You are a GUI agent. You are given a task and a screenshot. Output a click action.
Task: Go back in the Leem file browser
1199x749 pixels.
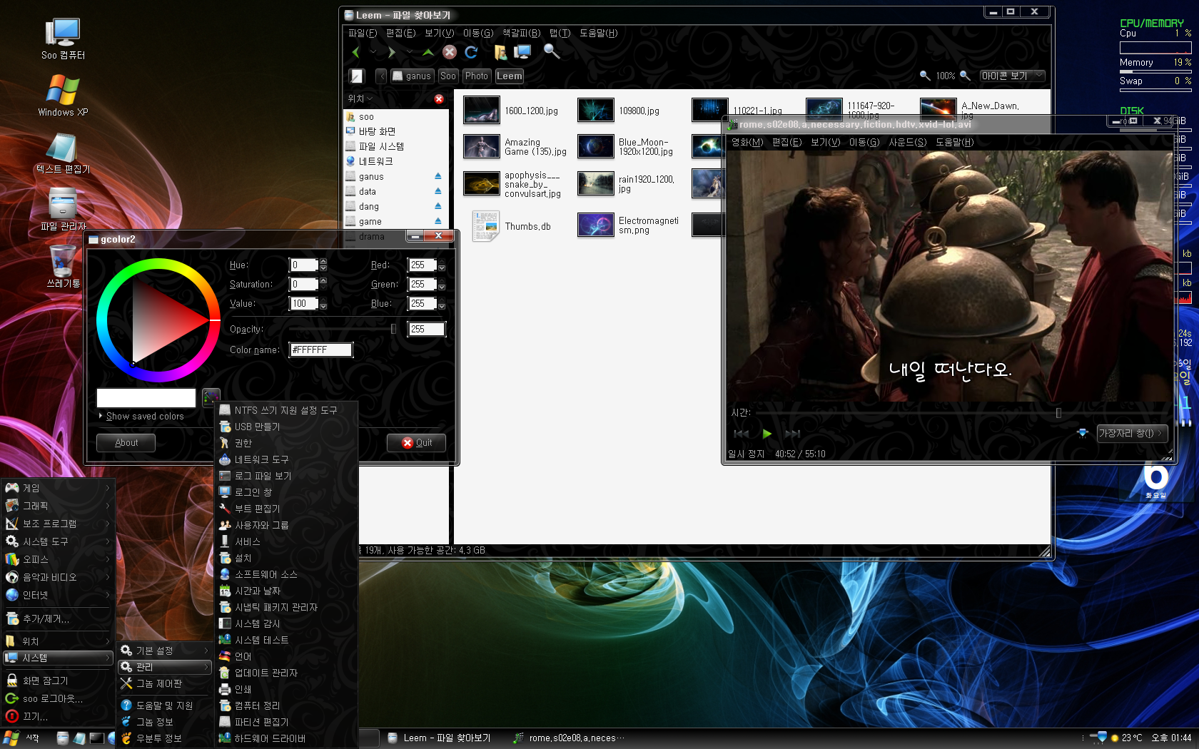[356, 52]
